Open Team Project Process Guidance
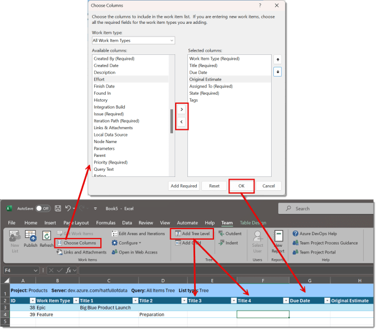 (x=325, y=243)
